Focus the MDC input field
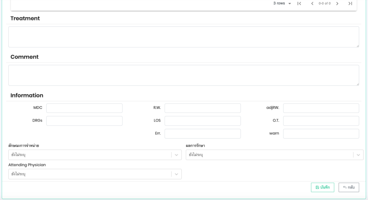Viewport: 368px width, 200px height. pyautogui.click(x=84, y=108)
